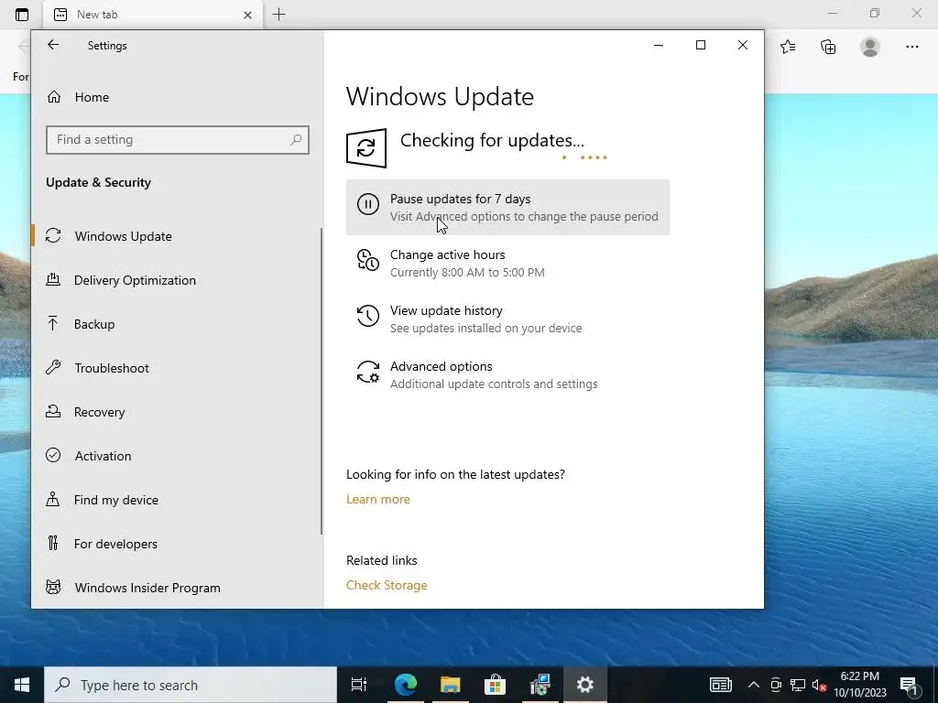Viewport: 938px width, 703px height.
Task: Maximize the Settings window
Action: point(701,46)
